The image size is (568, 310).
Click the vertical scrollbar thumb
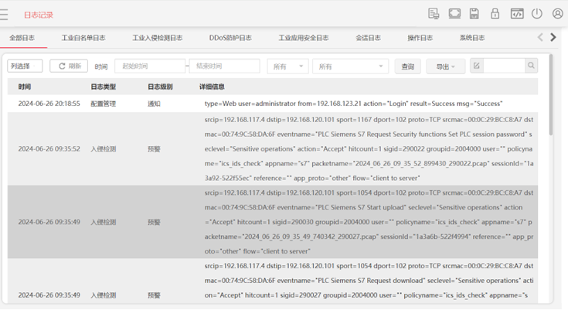tap(551, 95)
